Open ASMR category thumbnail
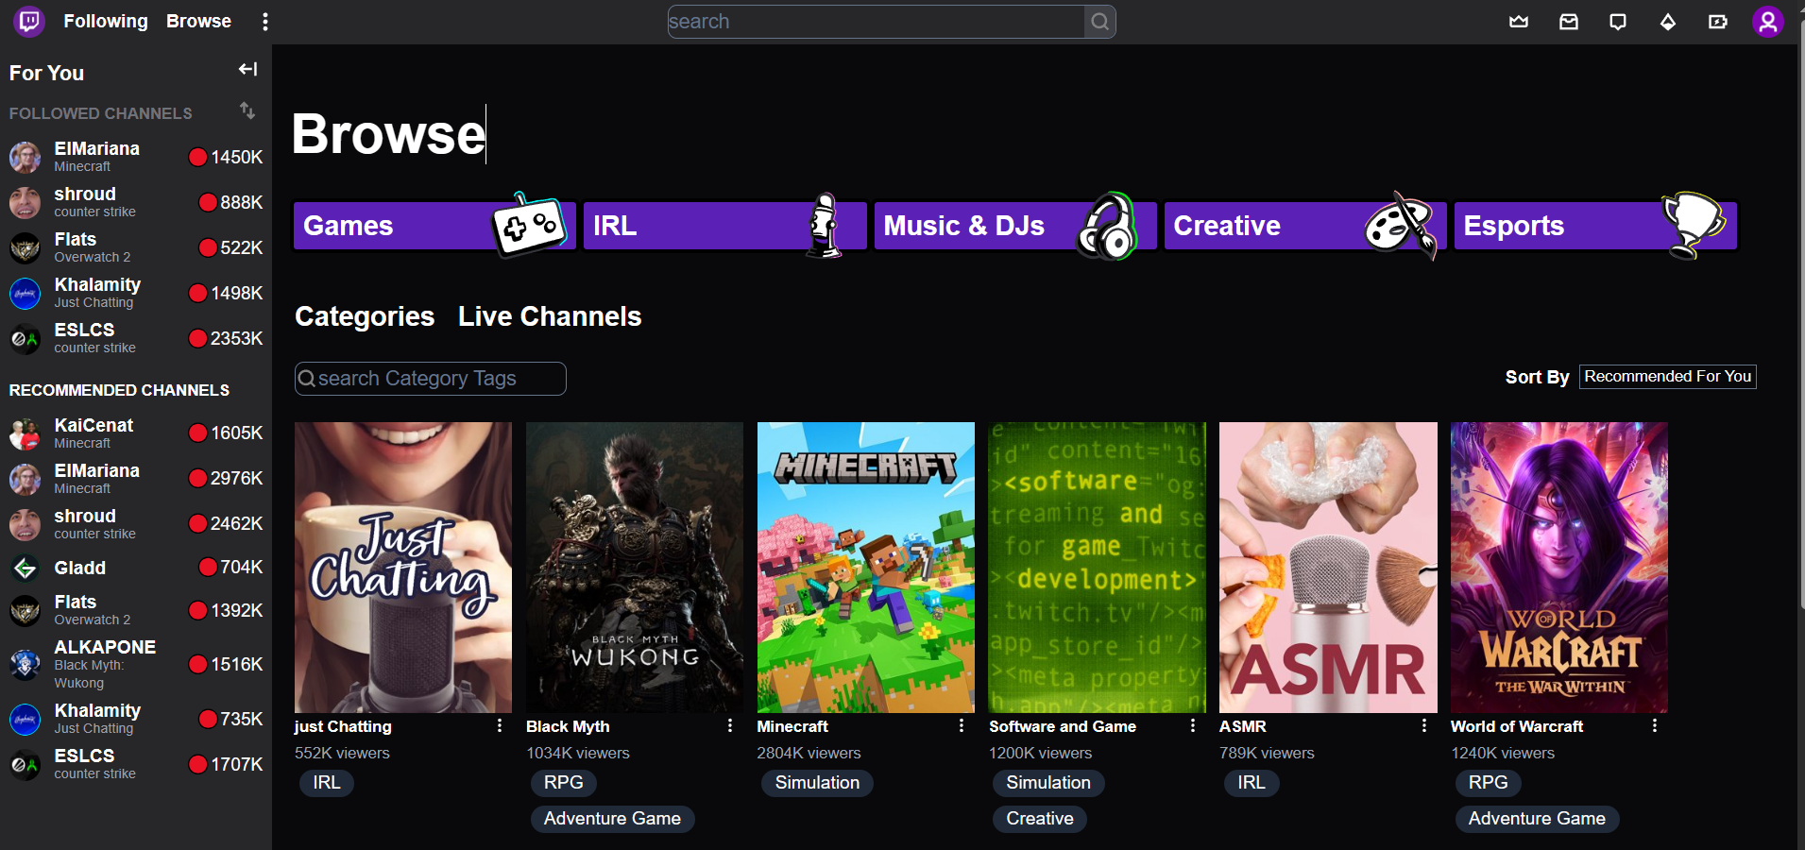 tap(1328, 568)
